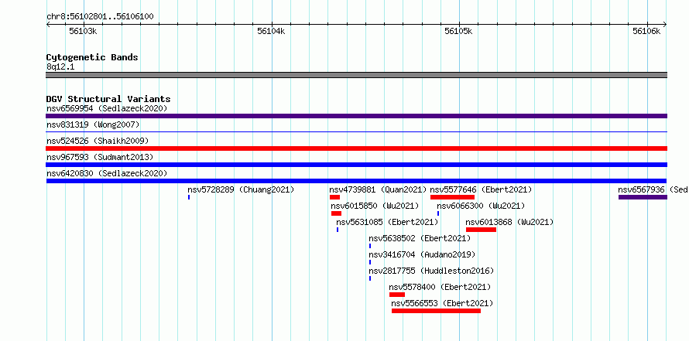The width and height of the screenshot is (689, 341).
Task: Click the nsv6066300 (Wu2021) label
Action: click(x=481, y=206)
